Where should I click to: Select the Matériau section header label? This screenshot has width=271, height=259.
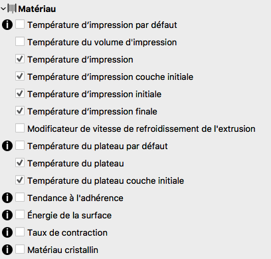click(37, 9)
